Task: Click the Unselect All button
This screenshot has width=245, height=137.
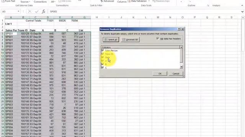Action: (x=130, y=40)
